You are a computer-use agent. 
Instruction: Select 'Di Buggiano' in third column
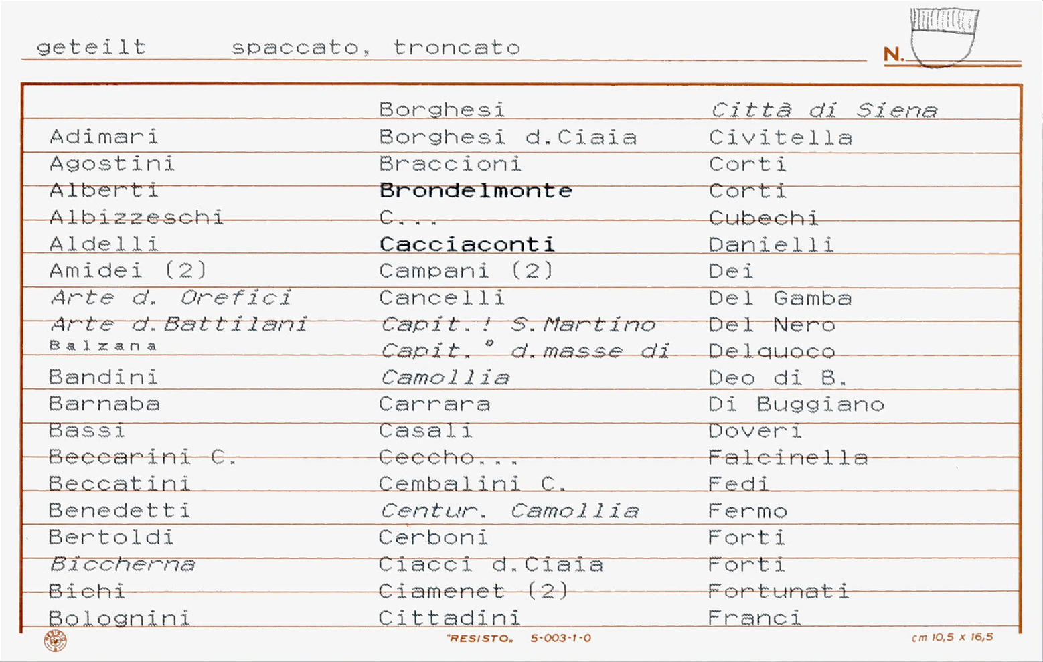click(797, 404)
